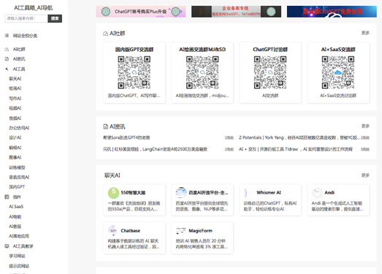Open the 550智慧大脑 card title

(x=133, y=193)
